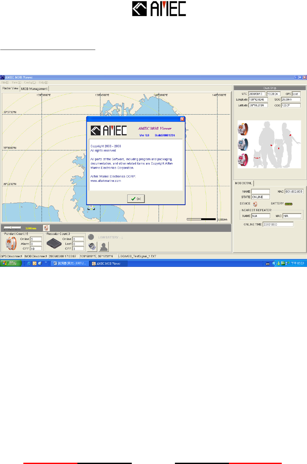The image size is (307, 464).
Task: Click the LOG:MOB_TestSignal_1.TXT status entry
Action: [x=137, y=256]
